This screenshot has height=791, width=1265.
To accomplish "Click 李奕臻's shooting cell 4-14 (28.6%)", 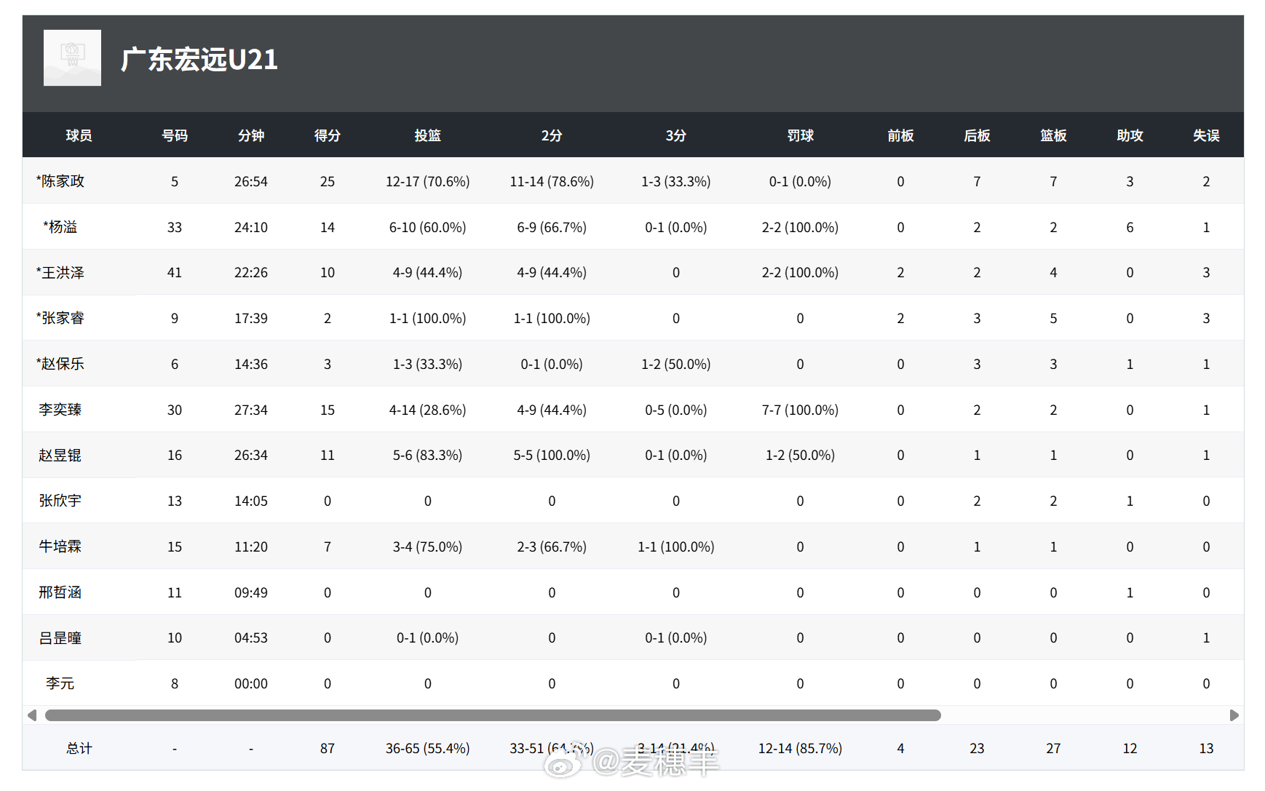I will pos(428,410).
